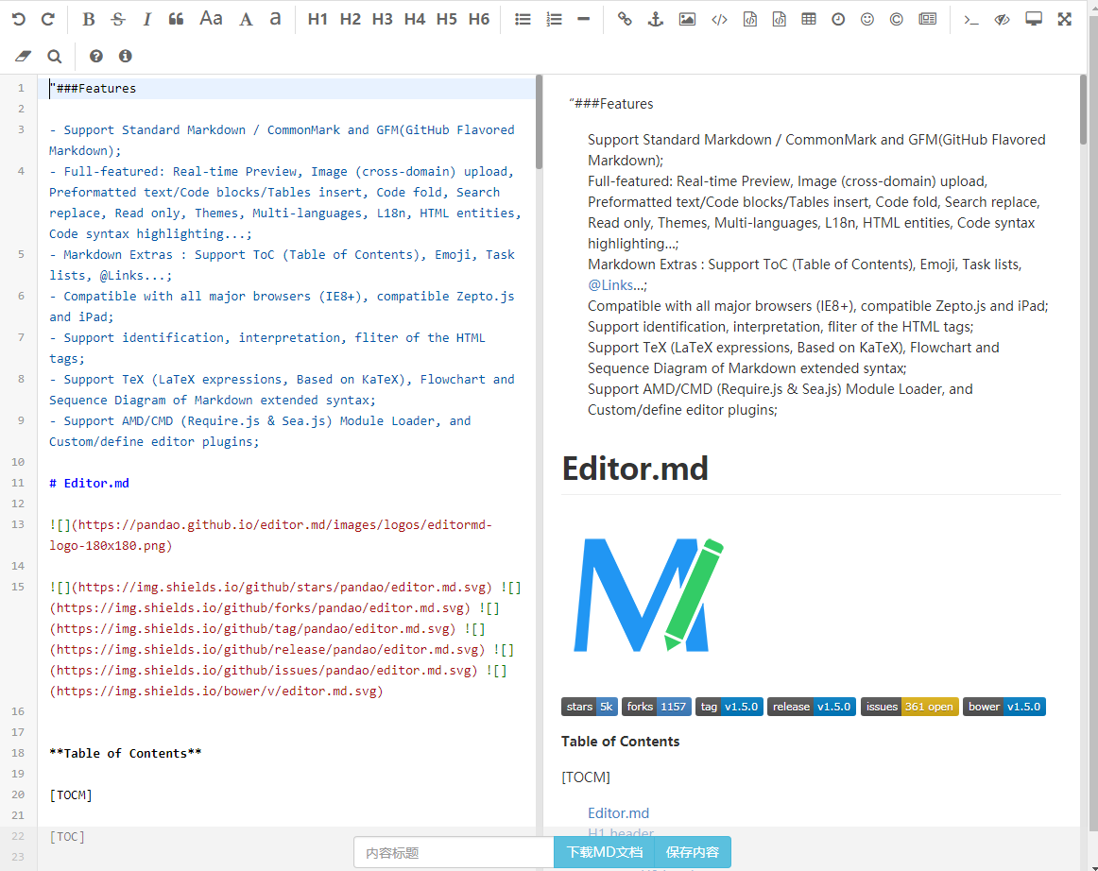Image resolution: width=1098 pixels, height=871 pixels.
Task: Click the '[TOCM]' line in editor
Action: [71, 794]
